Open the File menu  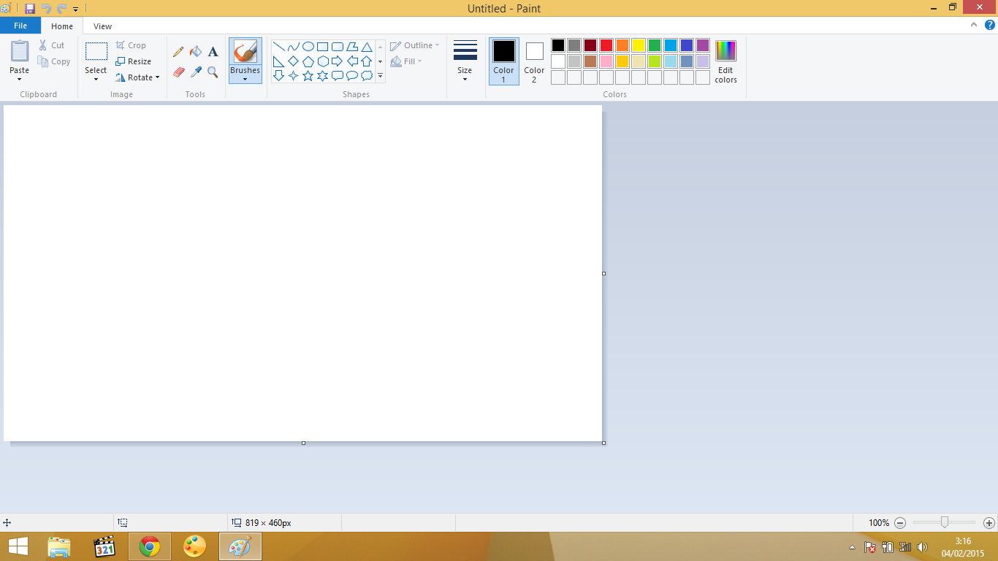coord(20,25)
